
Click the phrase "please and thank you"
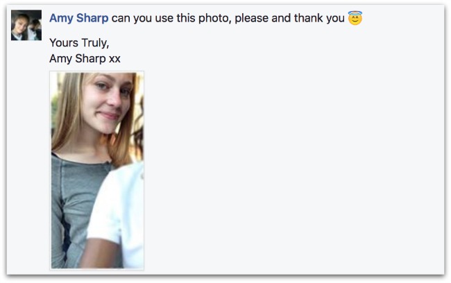point(289,18)
